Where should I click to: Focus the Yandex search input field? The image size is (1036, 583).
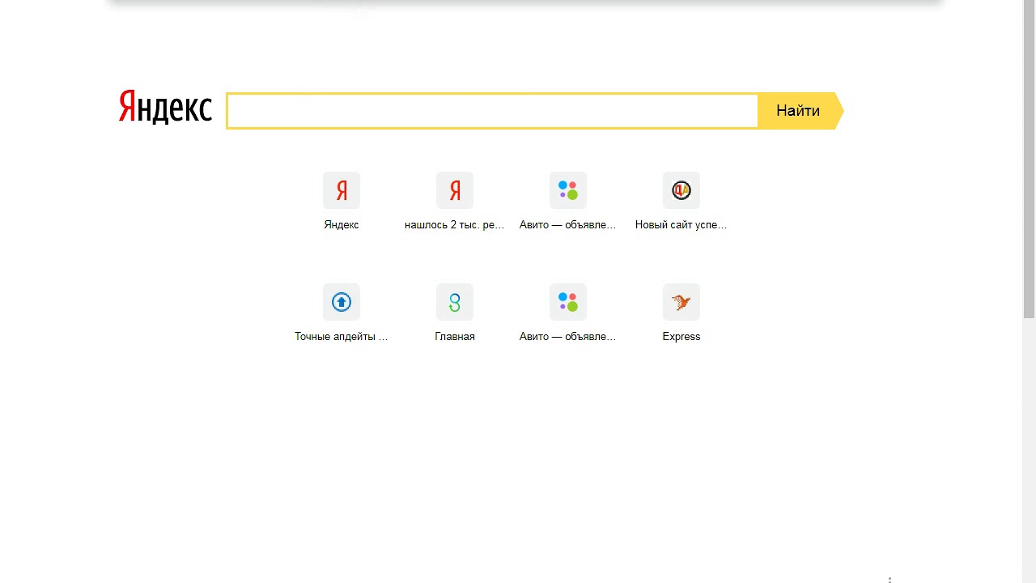(492, 111)
